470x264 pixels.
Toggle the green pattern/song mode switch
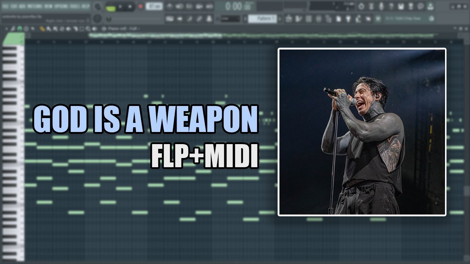[111, 8]
